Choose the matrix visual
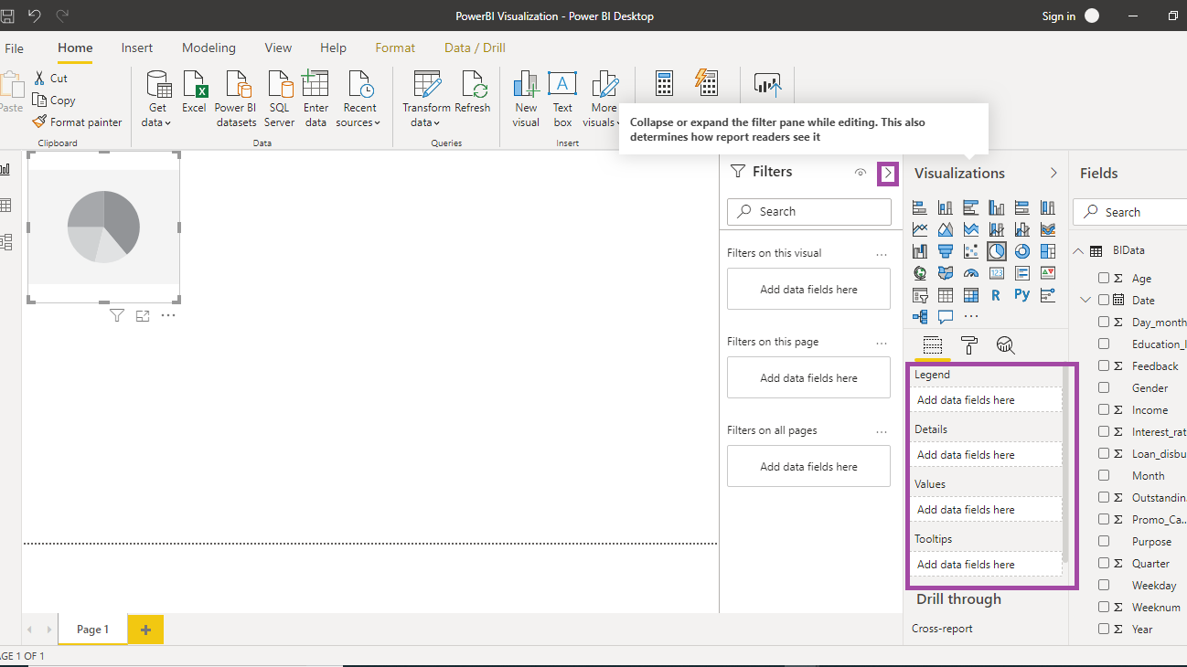This screenshot has width=1187, height=667. pyautogui.click(x=971, y=295)
